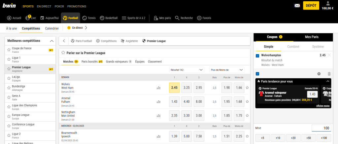
Task: Open Angleterre breadcrumb
Action: (129, 41)
